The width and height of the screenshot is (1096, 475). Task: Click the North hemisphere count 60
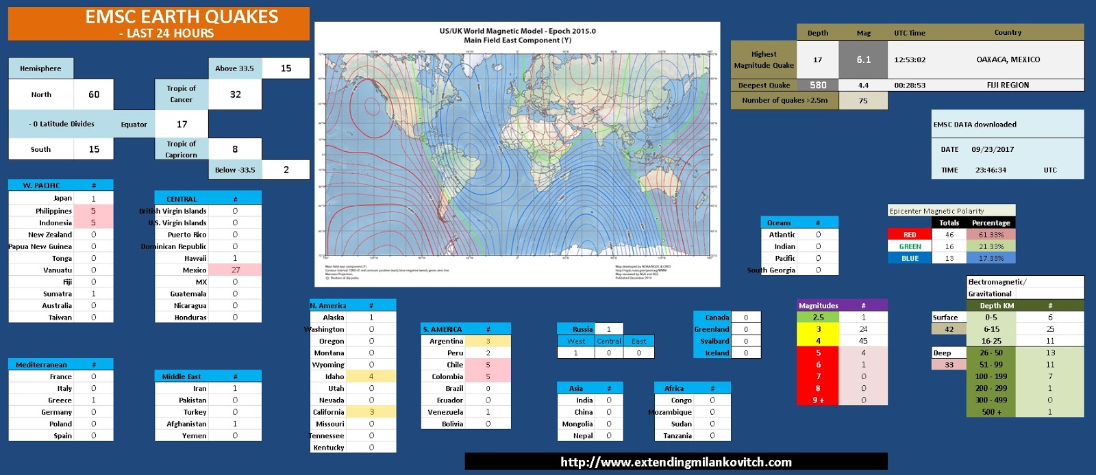coord(94,94)
